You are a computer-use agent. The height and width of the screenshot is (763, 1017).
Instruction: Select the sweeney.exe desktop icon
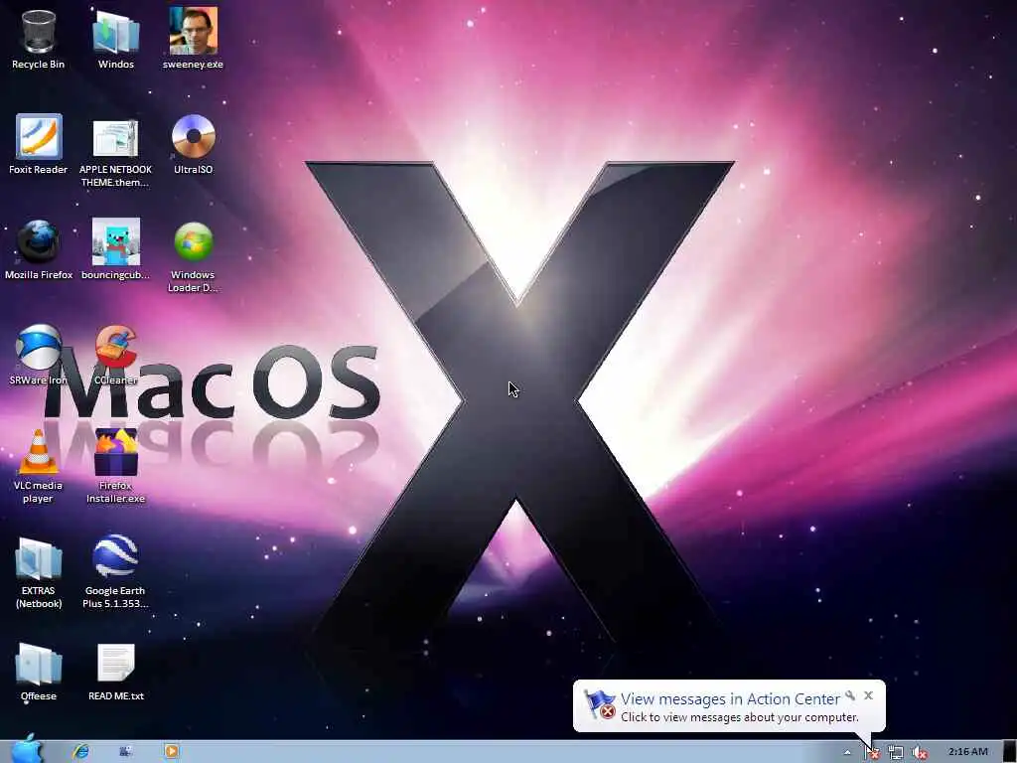tap(194, 31)
